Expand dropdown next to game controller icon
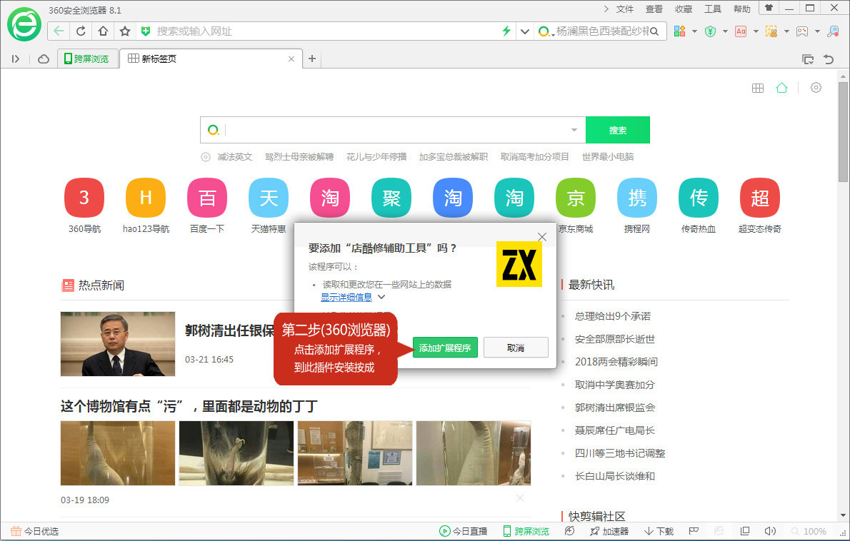Image resolution: width=850 pixels, height=541 pixels. [x=817, y=31]
